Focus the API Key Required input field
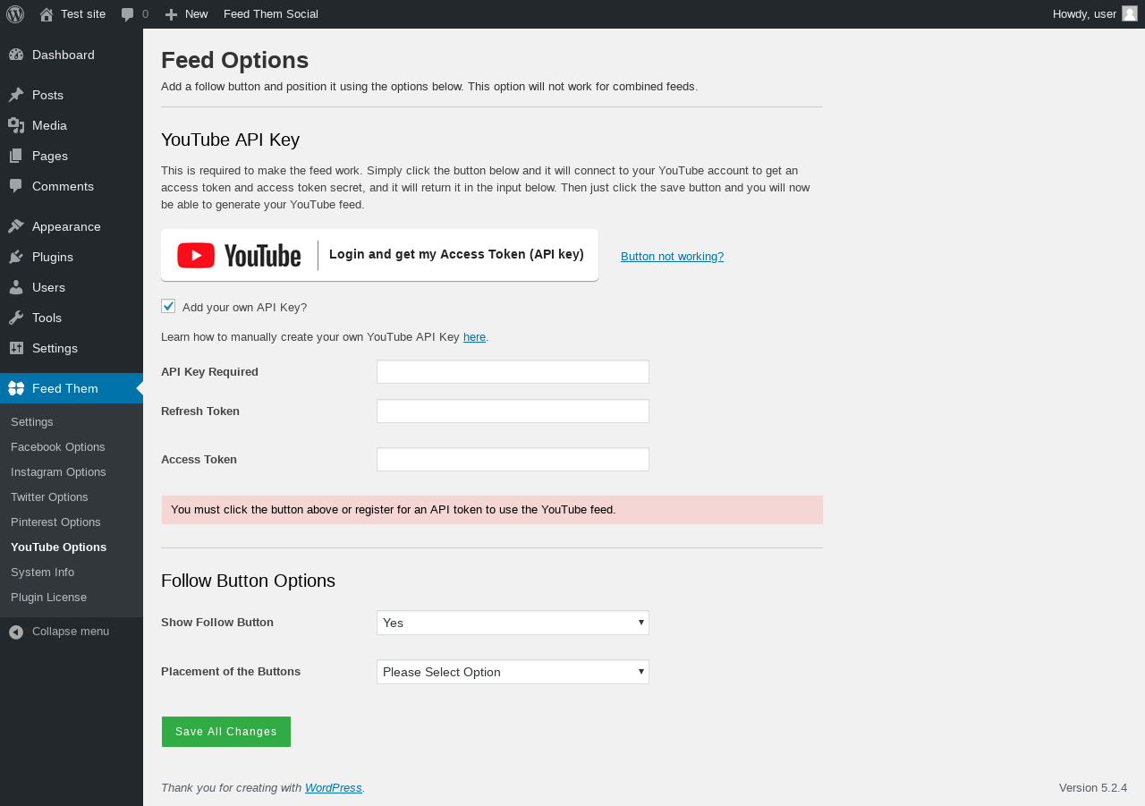This screenshot has height=806, width=1145. point(513,372)
